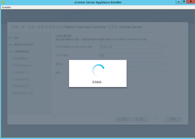
Task: Click the 上一步 button
Action: (122, 119)
